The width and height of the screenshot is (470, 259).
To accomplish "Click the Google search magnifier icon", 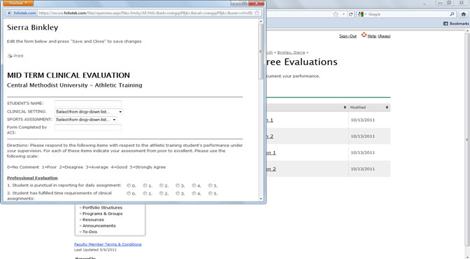I will click(452, 14).
